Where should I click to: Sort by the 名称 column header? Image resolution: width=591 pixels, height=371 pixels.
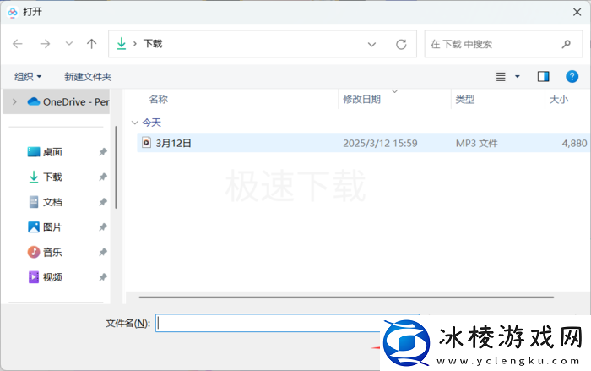pyautogui.click(x=159, y=99)
